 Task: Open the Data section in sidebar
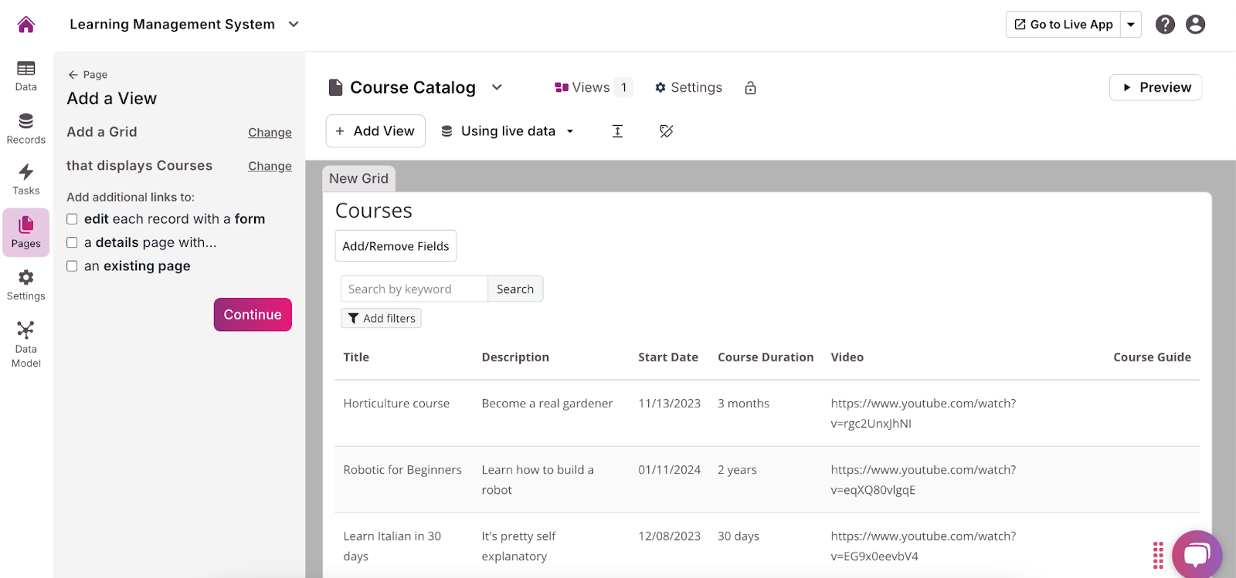(26, 76)
